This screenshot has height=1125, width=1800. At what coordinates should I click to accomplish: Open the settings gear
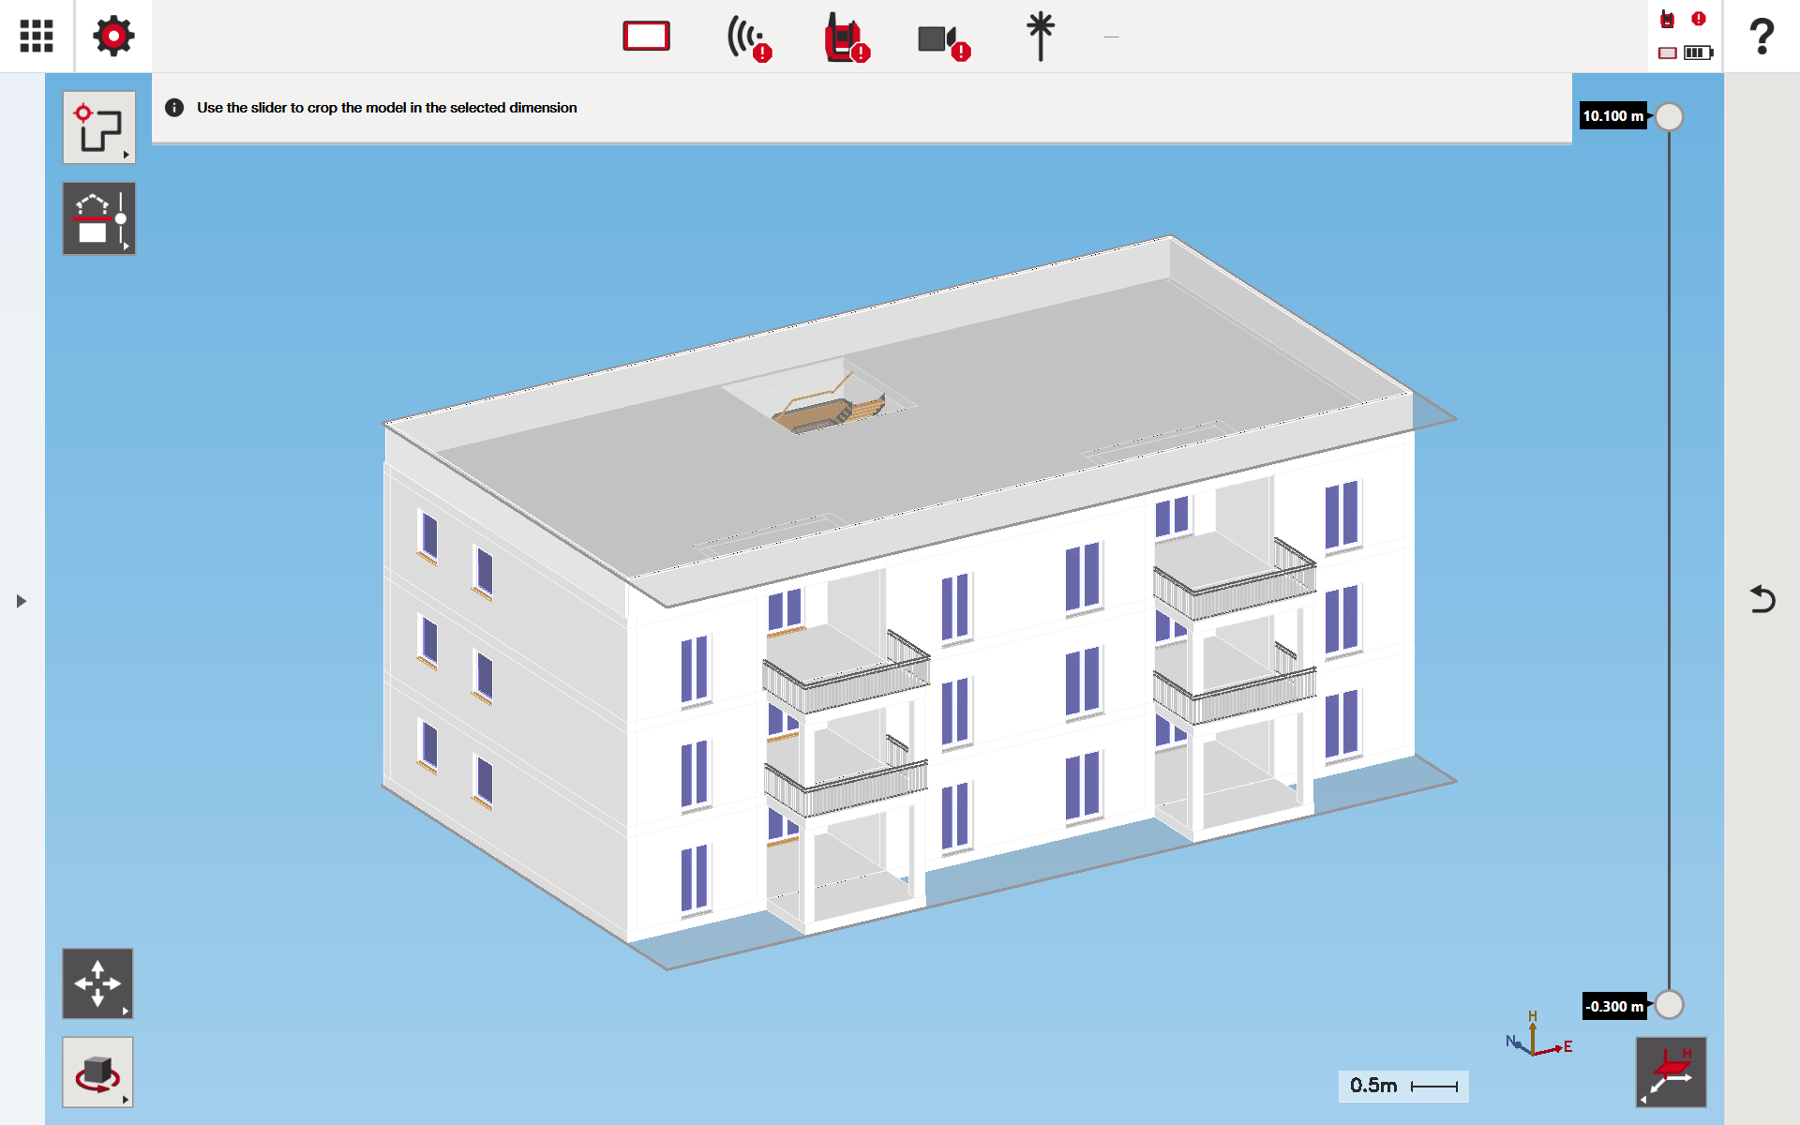coord(113,36)
